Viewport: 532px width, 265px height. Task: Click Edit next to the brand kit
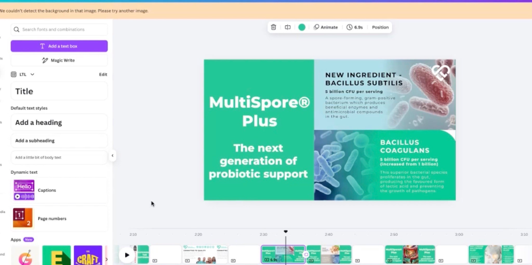[103, 74]
